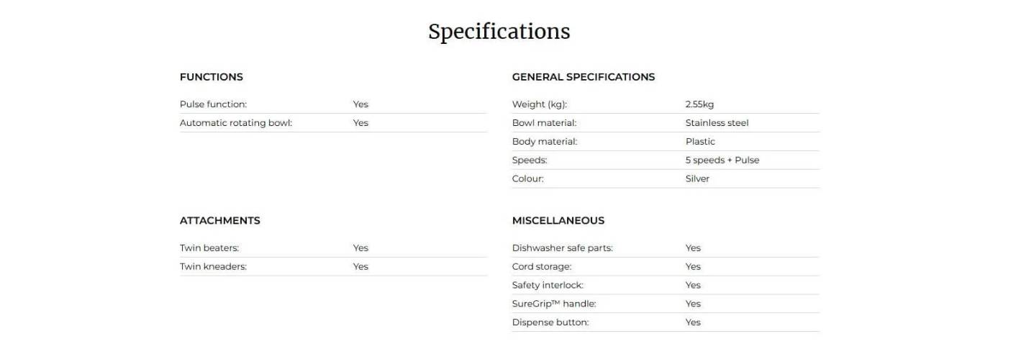Click the SureGrip™ handle label
This screenshot has height=362, width=1021.
(554, 304)
